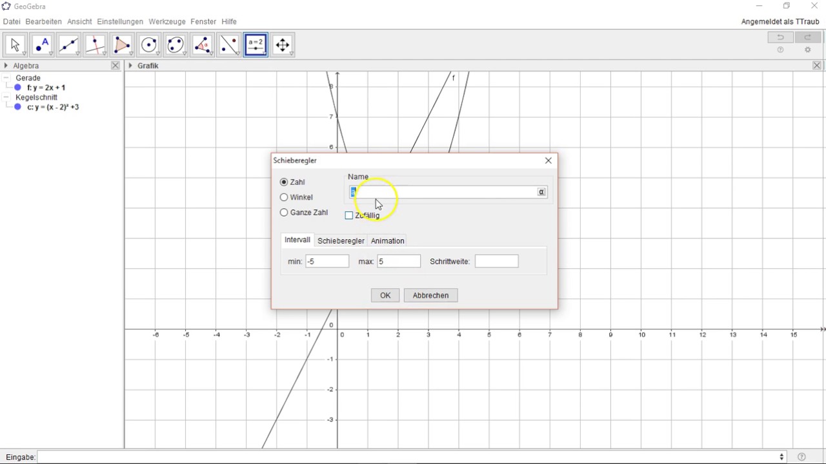Select the Ellipse conic tool
This screenshot has height=464, width=826.
click(x=176, y=44)
